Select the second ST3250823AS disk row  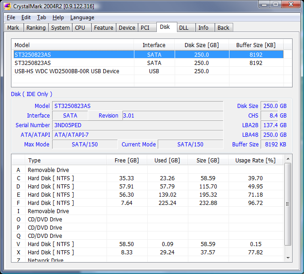(149, 63)
